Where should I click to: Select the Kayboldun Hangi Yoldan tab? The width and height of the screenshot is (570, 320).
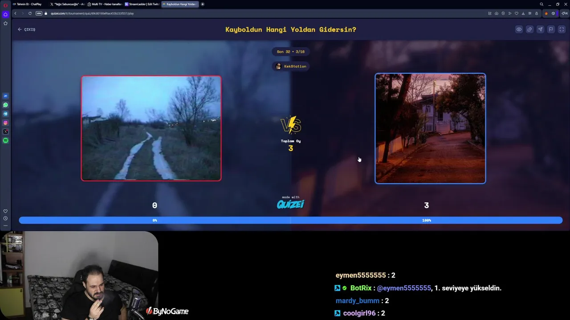click(180, 4)
